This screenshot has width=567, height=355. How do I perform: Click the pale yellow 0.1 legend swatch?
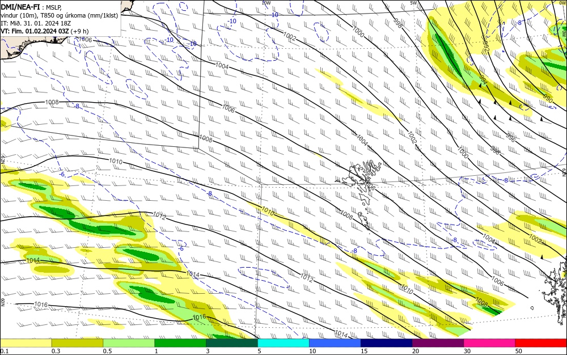point(26,343)
